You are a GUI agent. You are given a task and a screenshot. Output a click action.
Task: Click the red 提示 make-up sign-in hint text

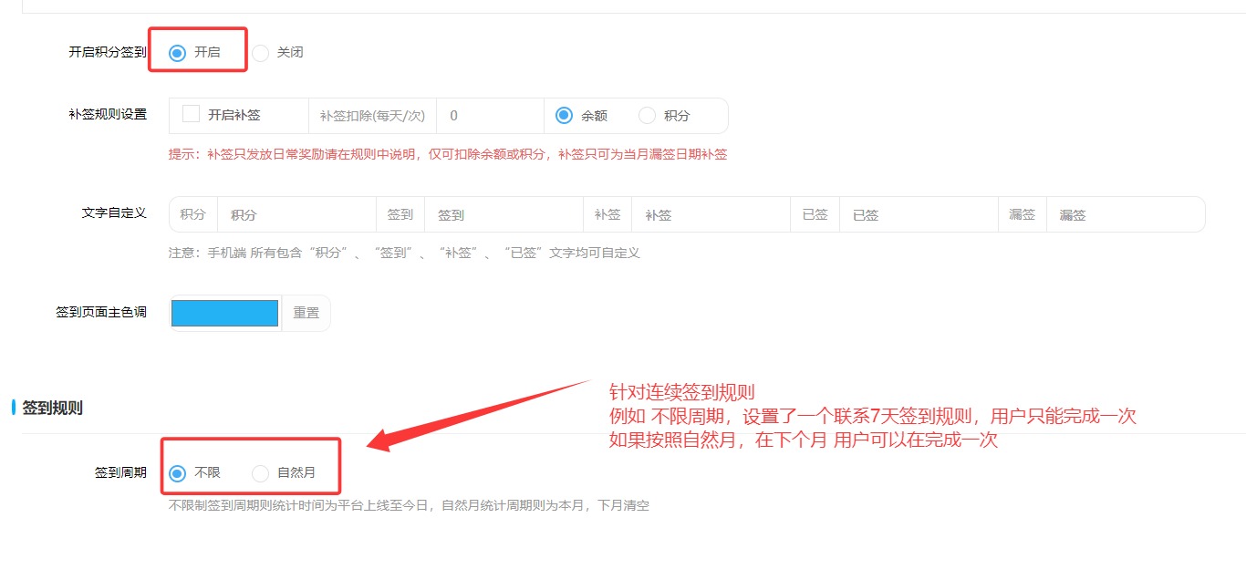[x=447, y=154]
